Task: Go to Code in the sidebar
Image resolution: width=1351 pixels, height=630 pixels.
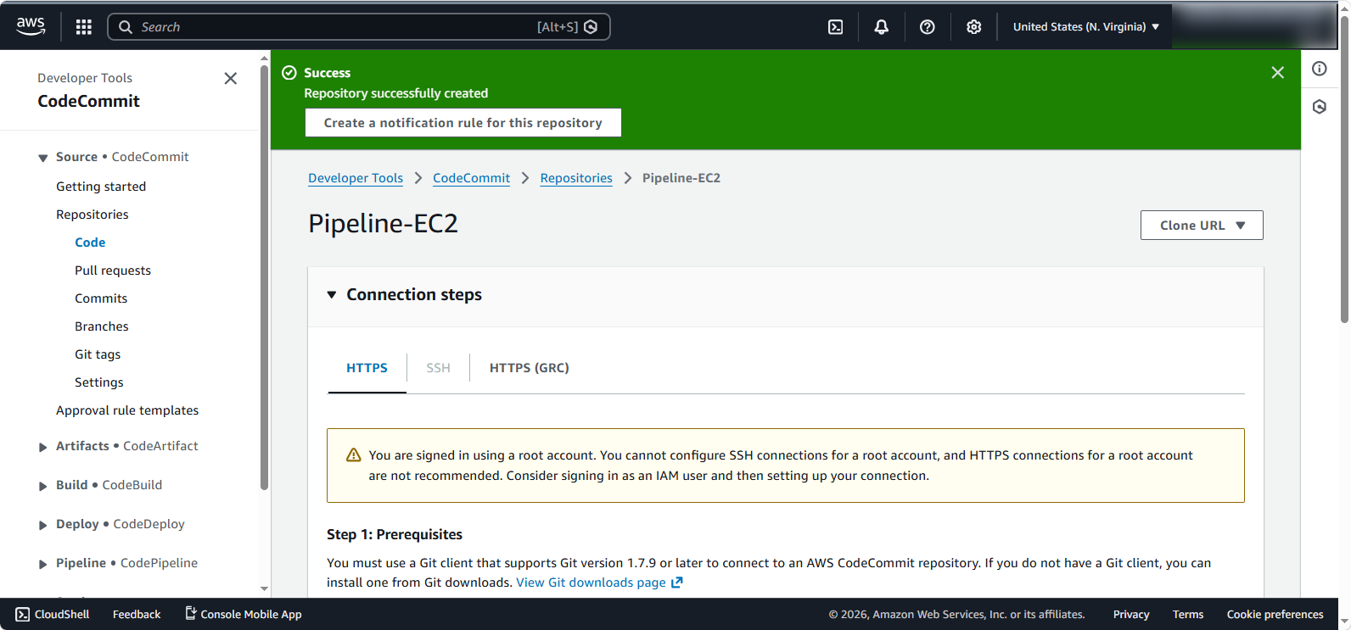Action: [x=90, y=243]
